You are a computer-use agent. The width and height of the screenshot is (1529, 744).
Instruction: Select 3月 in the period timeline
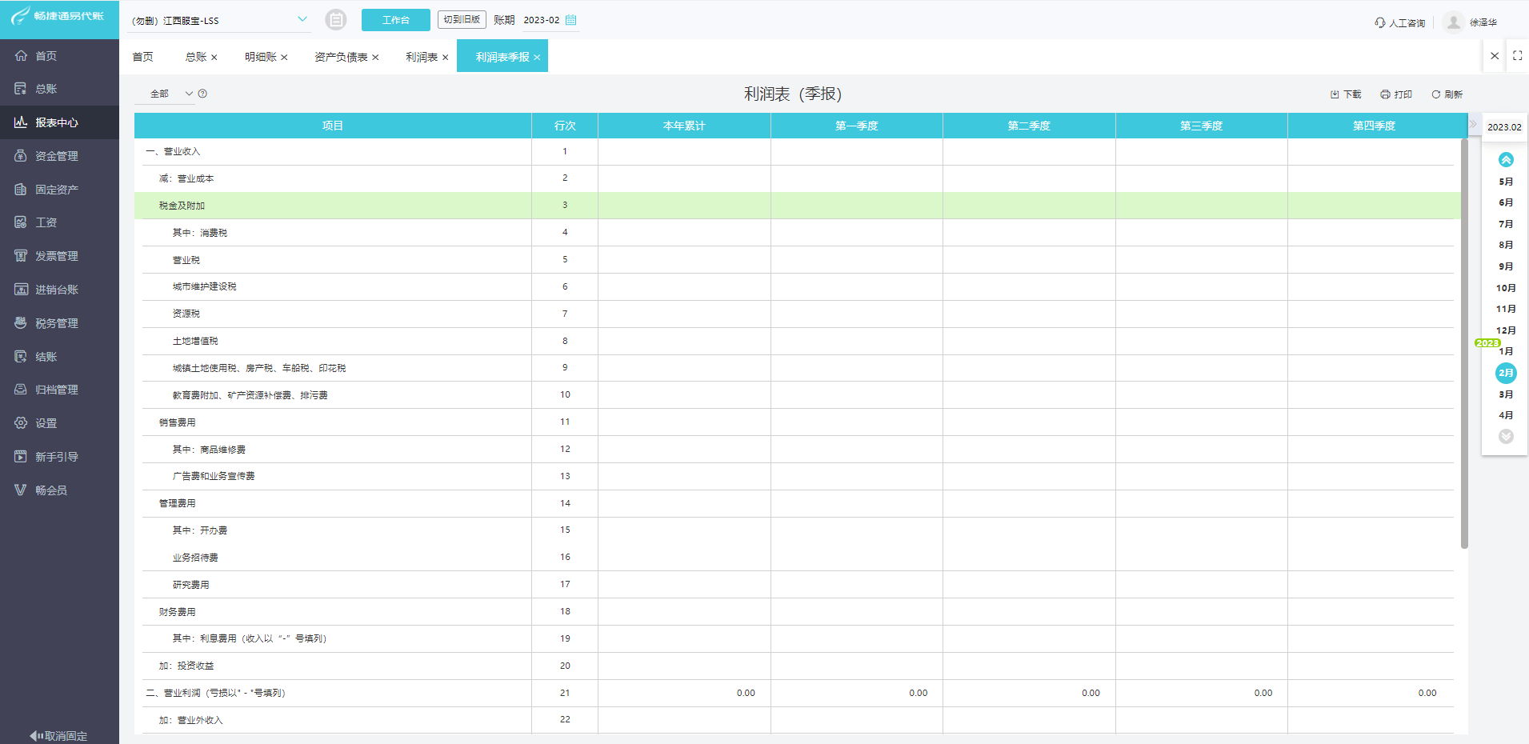(x=1505, y=394)
